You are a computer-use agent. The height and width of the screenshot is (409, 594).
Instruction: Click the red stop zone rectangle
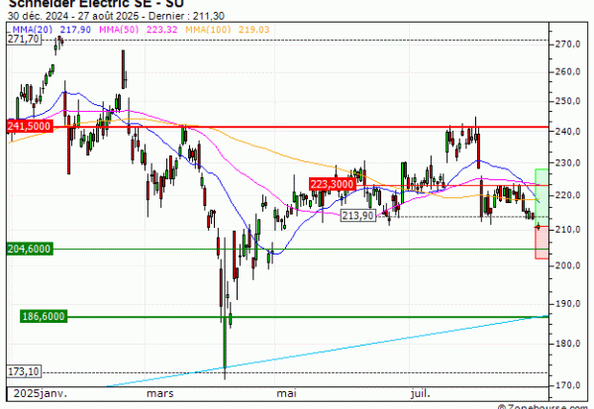(x=542, y=243)
